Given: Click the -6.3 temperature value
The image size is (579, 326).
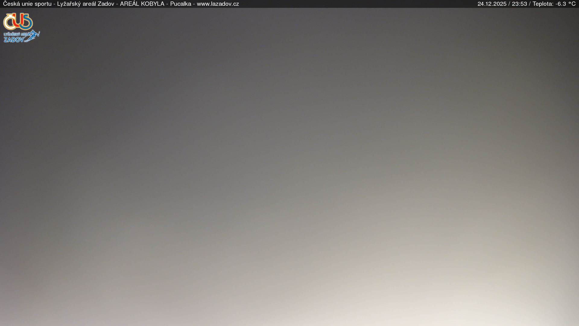Looking at the screenshot, I should click(x=561, y=4).
